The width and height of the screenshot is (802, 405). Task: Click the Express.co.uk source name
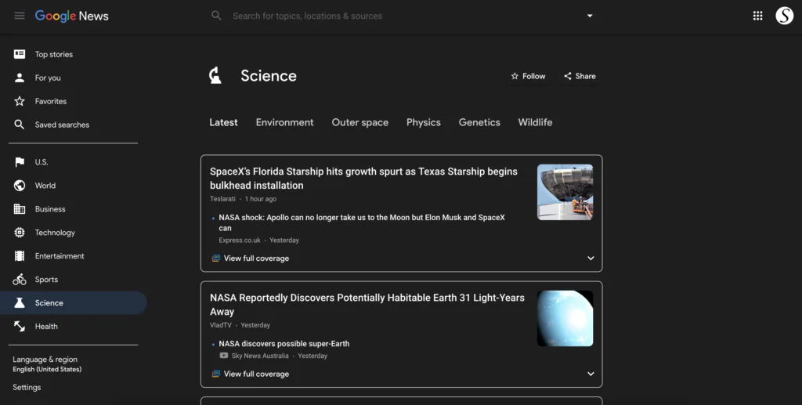[x=240, y=240]
